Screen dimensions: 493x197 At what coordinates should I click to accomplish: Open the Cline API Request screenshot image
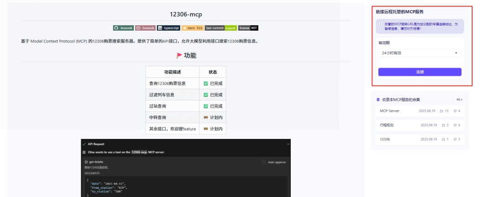point(185,168)
